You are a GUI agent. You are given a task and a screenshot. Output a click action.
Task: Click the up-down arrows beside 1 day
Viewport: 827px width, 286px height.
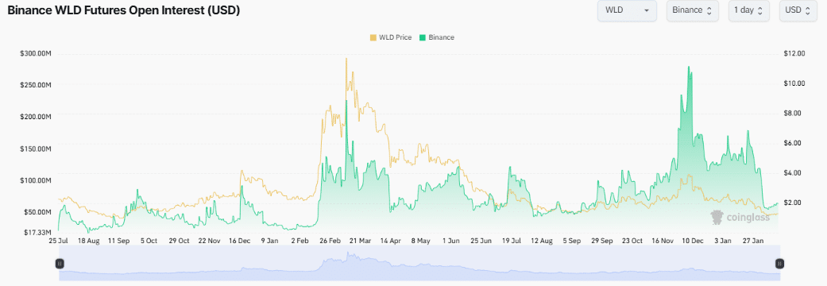click(760, 10)
